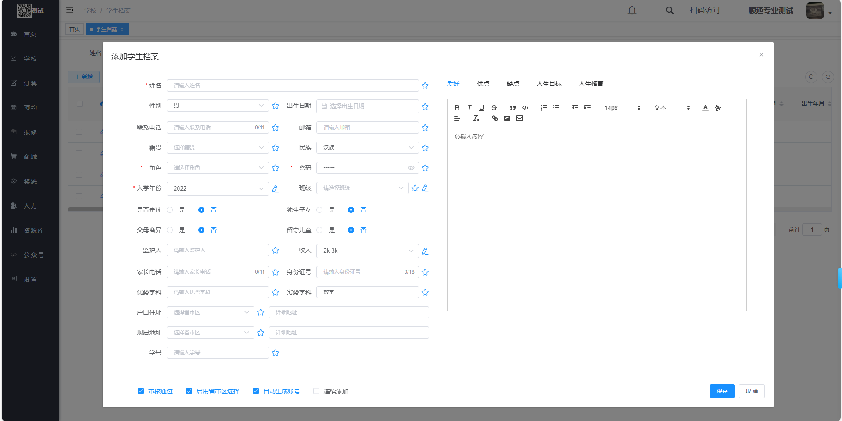
Task: Switch to the 优点 tab
Action: pos(483,84)
